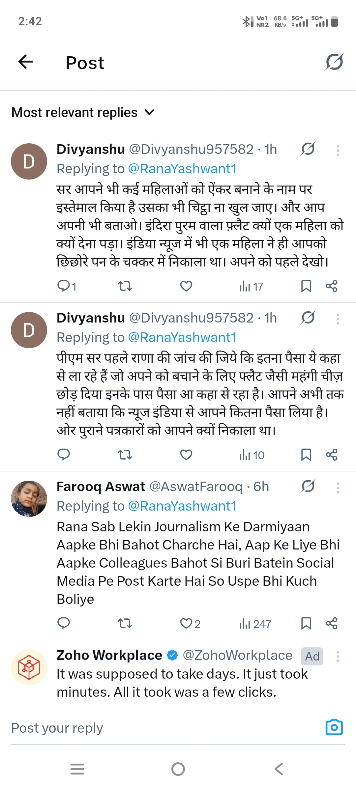Ask Grok about Farooq Aswat's reply
The image size is (356, 788).
point(308,486)
